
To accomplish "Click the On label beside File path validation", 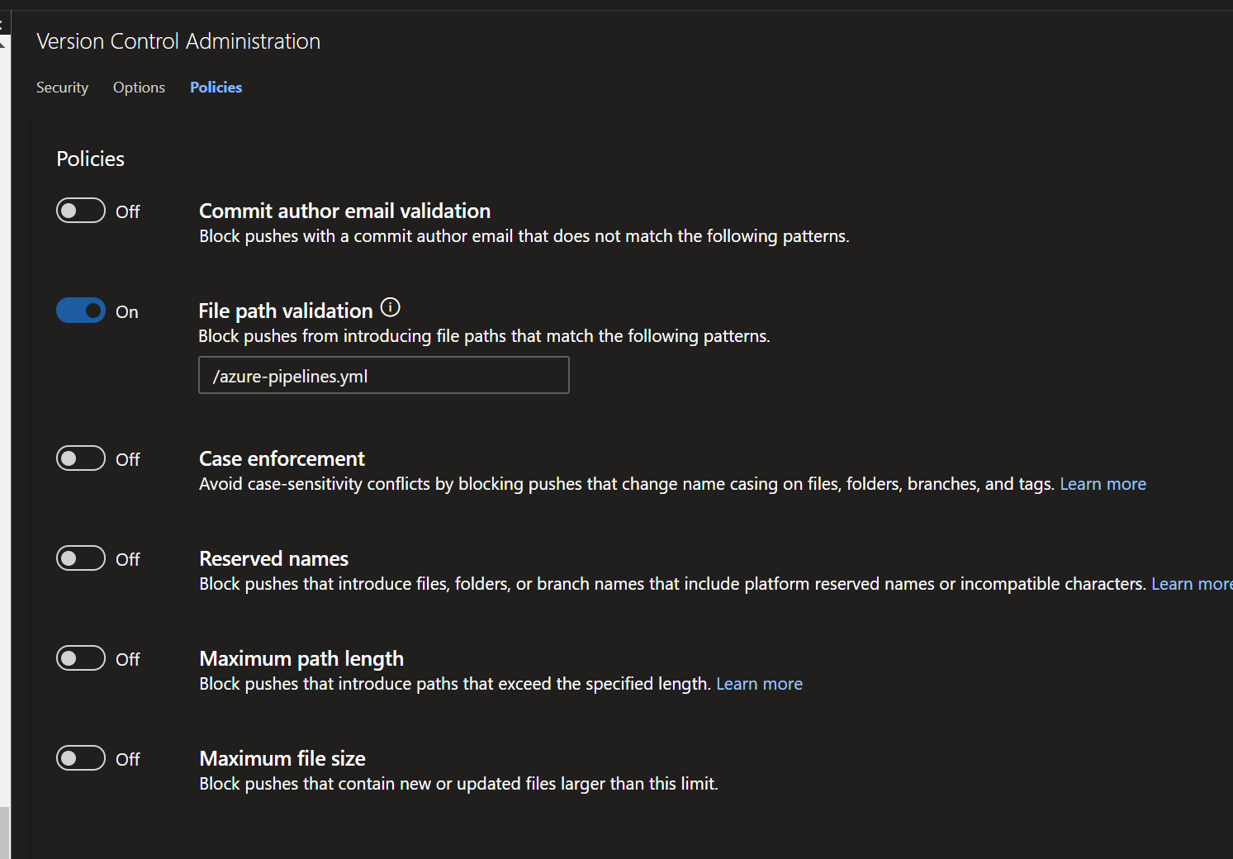I will pyautogui.click(x=127, y=312).
